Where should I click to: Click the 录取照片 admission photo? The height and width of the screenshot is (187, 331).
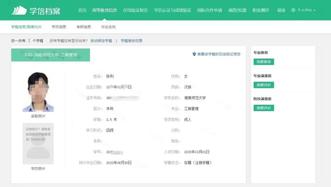click(38, 92)
